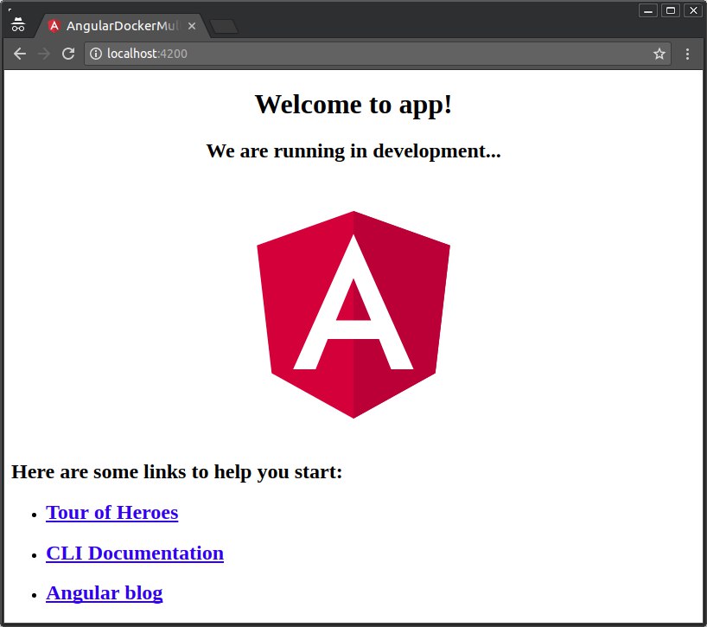View site information icon in address bar
Viewport: 707px width, 627px height.
[x=96, y=54]
